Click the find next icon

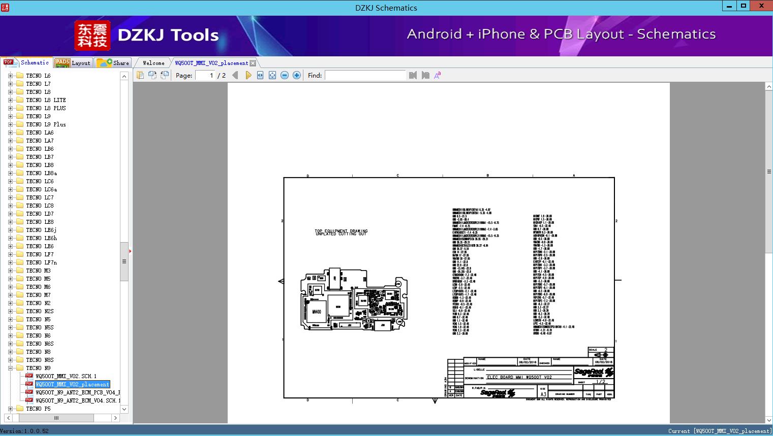point(425,75)
